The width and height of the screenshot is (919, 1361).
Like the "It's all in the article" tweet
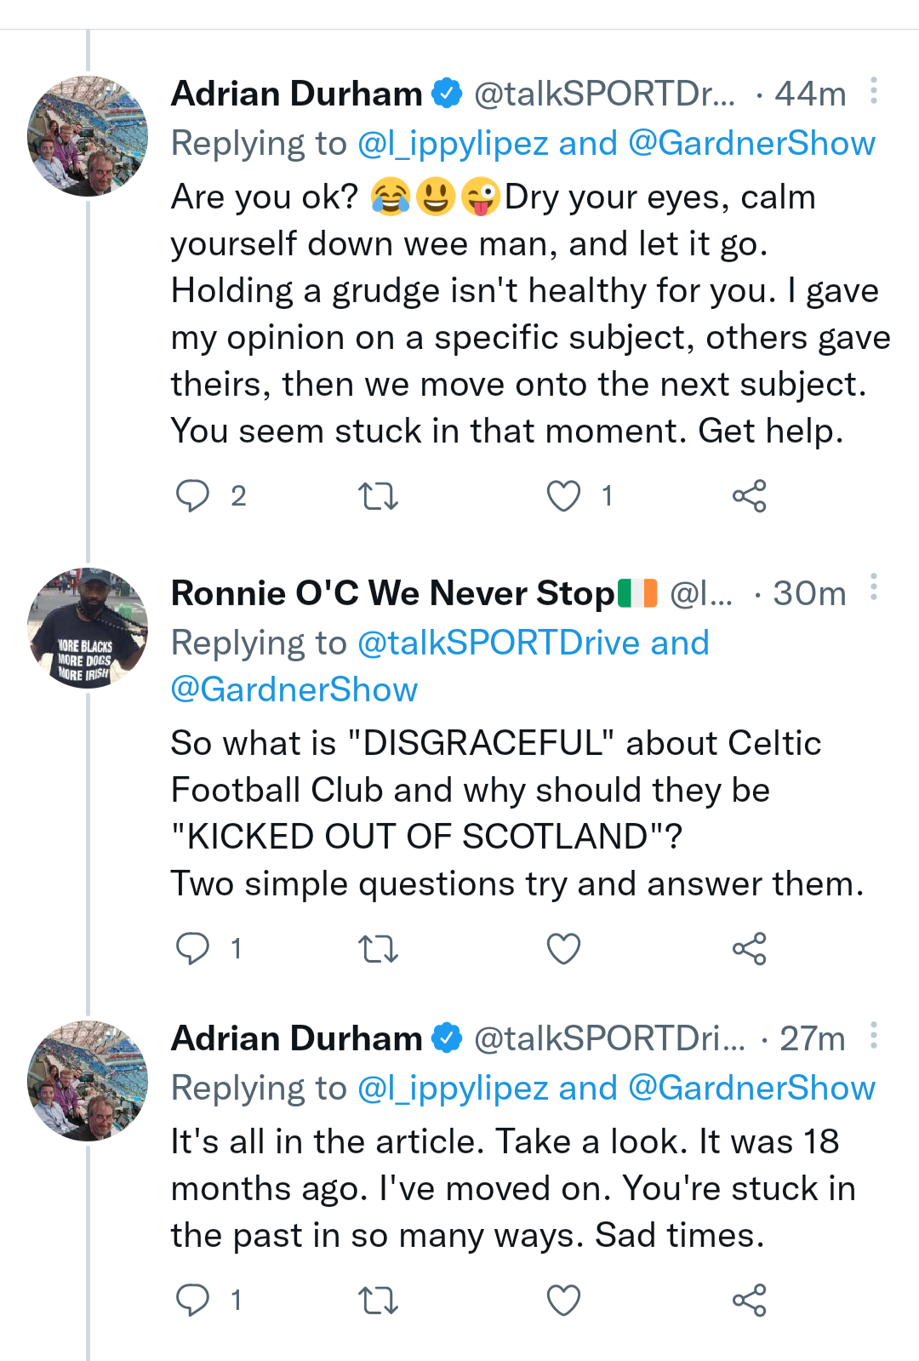(563, 1300)
